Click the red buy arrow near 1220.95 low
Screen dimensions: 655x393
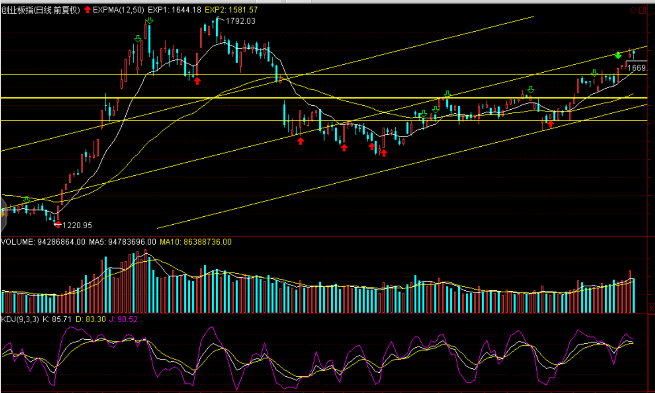click(58, 224)
